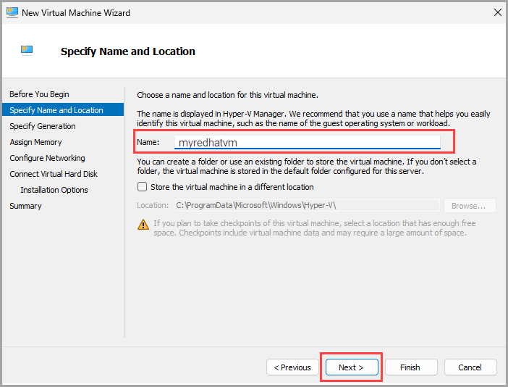Go to Installation Options step
The height and width of the screenshot is (387, 508).
[x=54, y=190]
